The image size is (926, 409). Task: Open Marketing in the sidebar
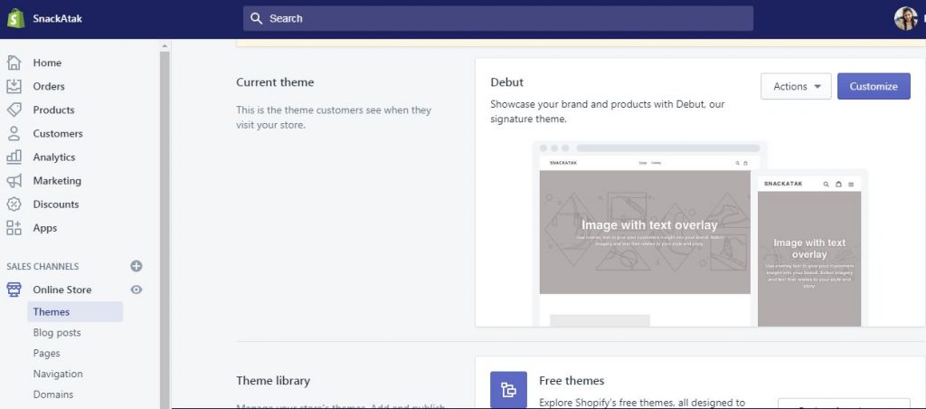(x=57, y=181)
